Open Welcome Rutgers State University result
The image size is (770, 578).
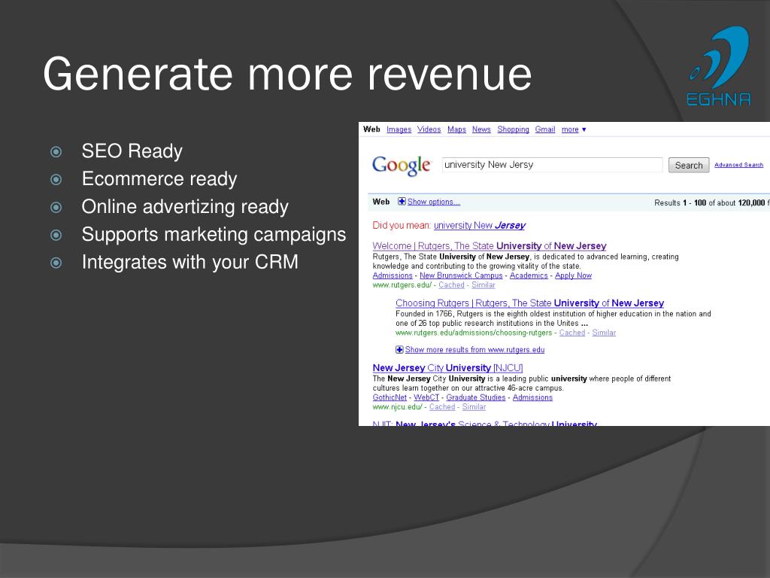pos(489,246)
